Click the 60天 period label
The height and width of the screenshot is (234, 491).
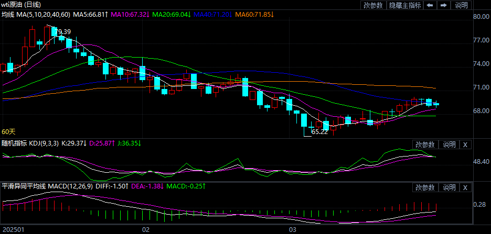tap(8, 131)
